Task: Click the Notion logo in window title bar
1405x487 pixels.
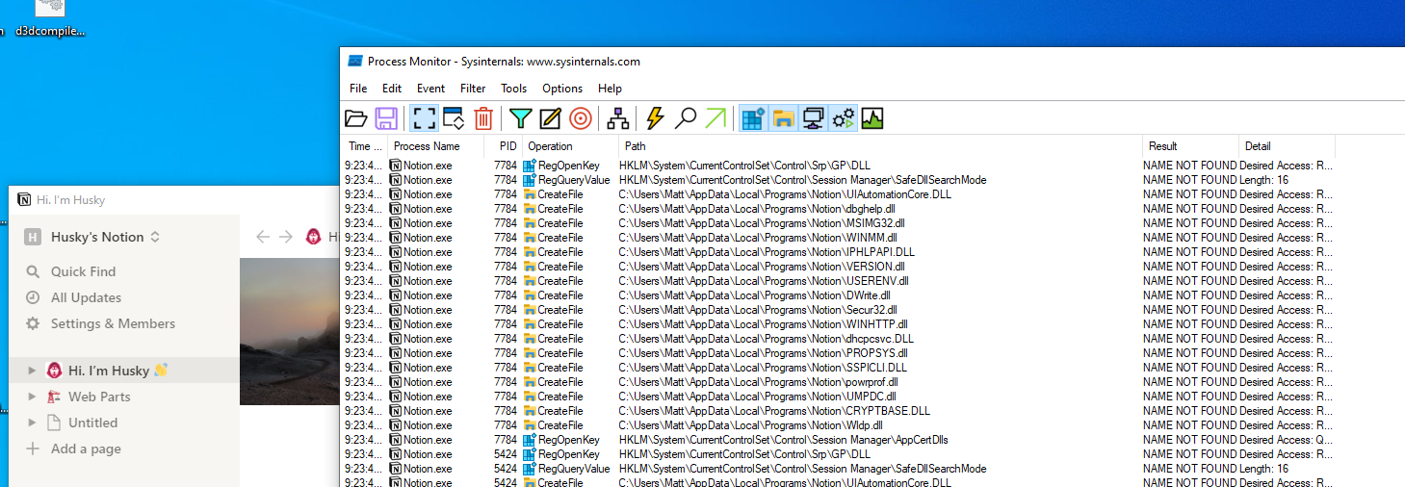Action: click(24, 200)
